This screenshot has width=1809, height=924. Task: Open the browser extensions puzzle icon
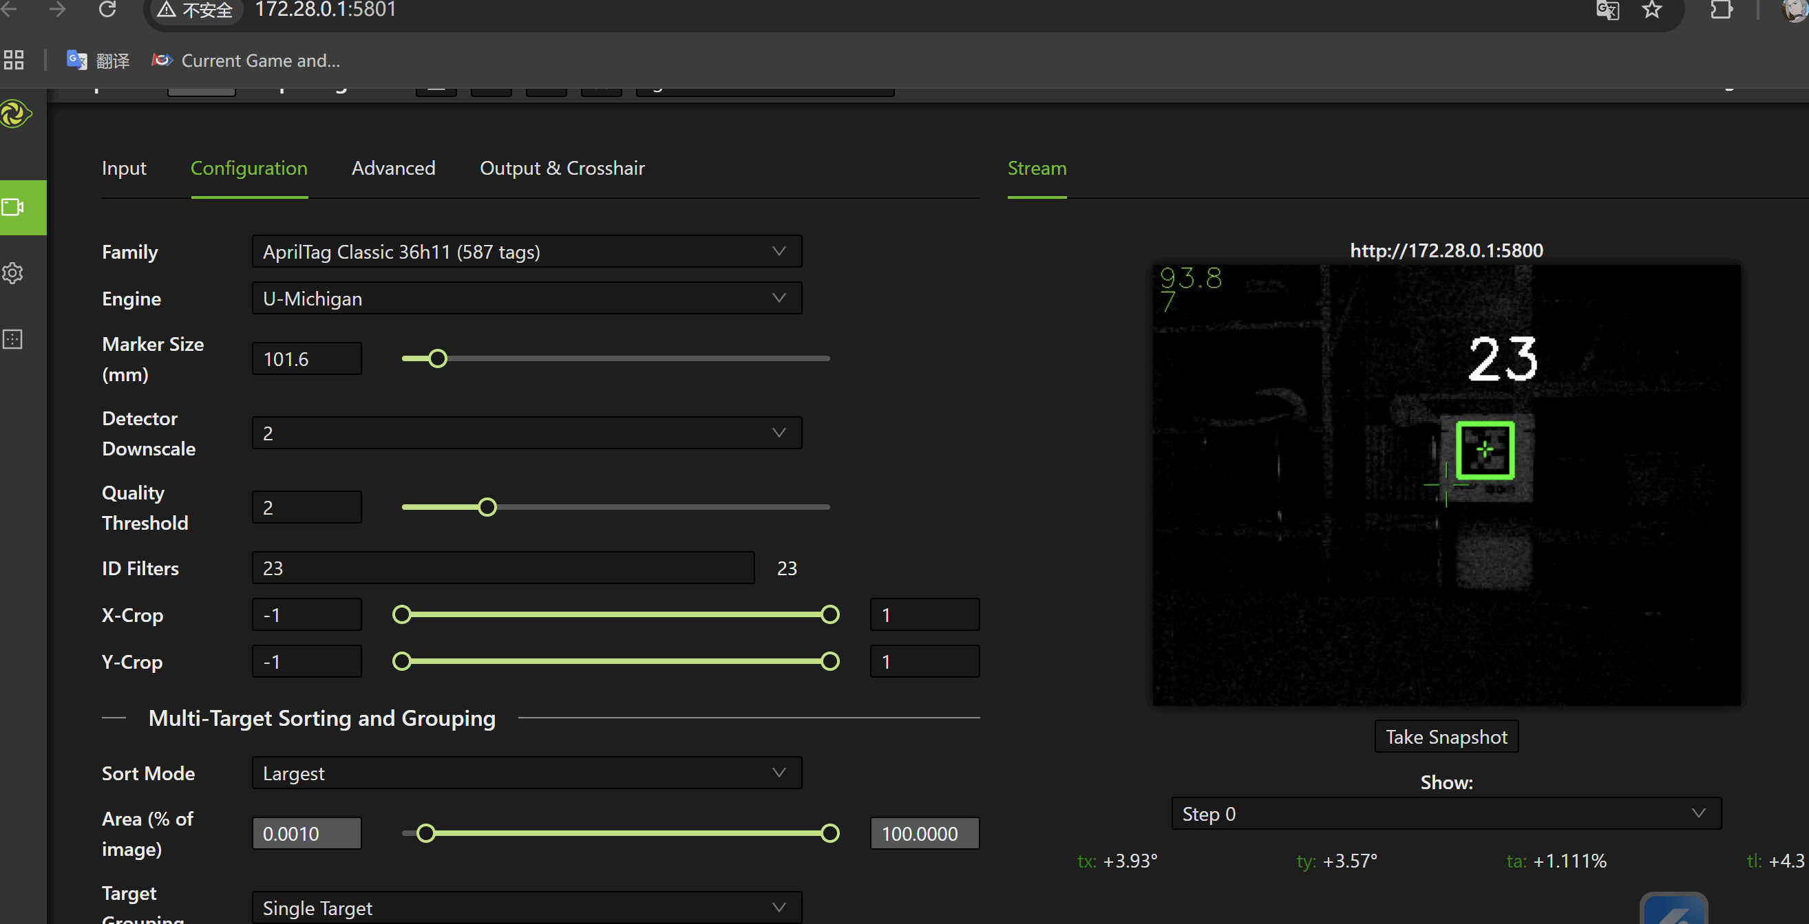(1721, 10)
